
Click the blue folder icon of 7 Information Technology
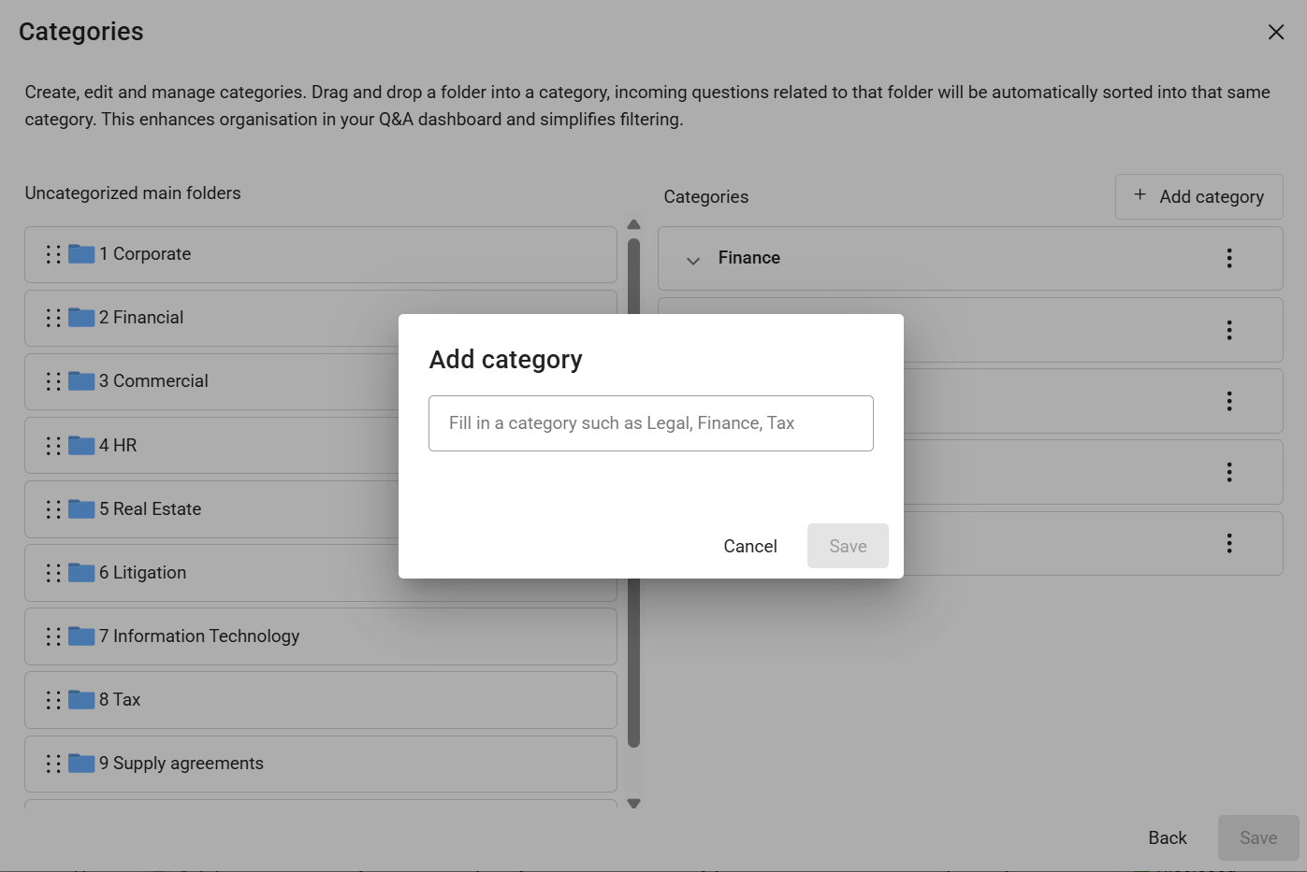pyautogui.click(x=81, y=636)
